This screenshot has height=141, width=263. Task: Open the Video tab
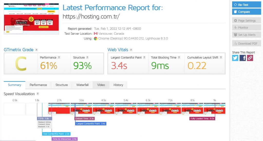point(101,85)
